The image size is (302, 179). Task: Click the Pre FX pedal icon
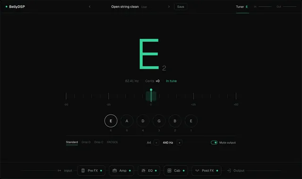click(83, 171)
